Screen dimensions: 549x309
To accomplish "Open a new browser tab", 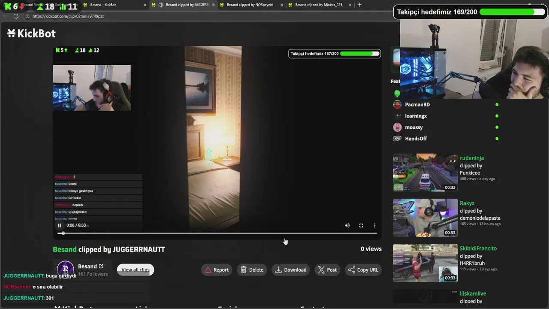I will tap(359, 5).
